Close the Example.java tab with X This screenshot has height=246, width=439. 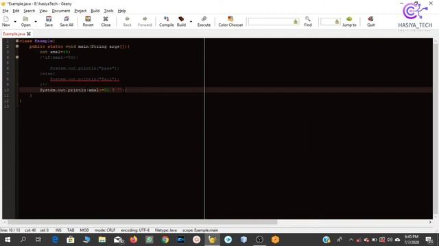pyautogui.click(x=29, y=33)
